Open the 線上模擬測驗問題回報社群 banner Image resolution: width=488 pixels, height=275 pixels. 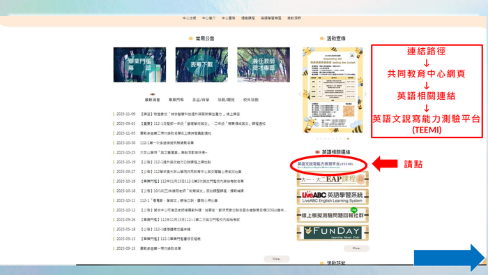333,215
